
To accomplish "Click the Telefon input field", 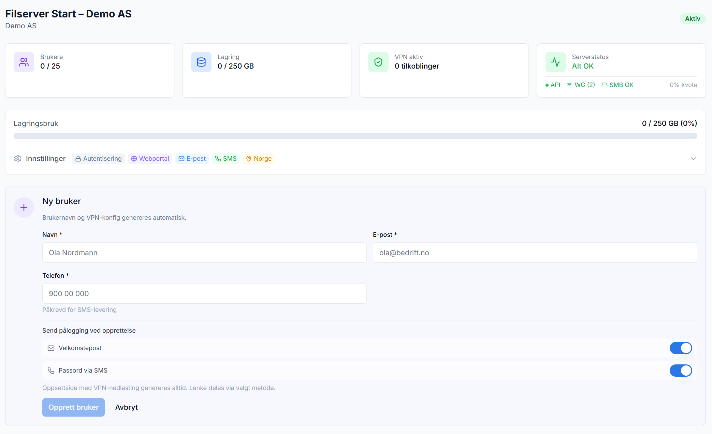I will pos(204,293).
